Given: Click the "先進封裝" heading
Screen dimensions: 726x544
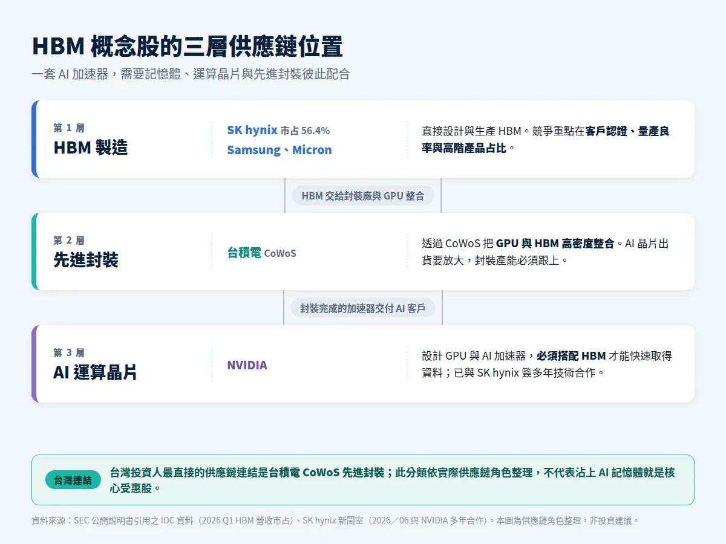Looking at the screenshot, I should [x=86, y=260].
